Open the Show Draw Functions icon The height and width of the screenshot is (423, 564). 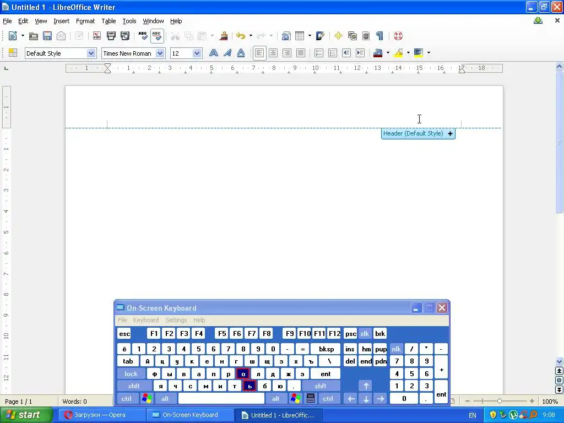click(x=320, y=36)
